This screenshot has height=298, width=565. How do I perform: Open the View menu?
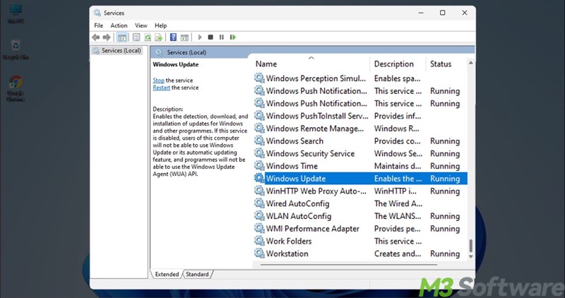pos(141,25)
